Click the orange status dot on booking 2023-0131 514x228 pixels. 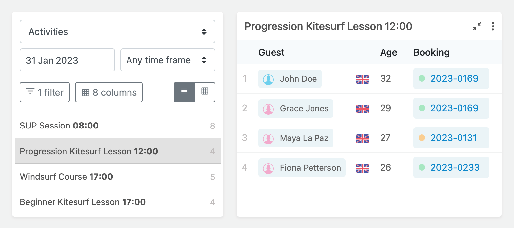point(422,138)
